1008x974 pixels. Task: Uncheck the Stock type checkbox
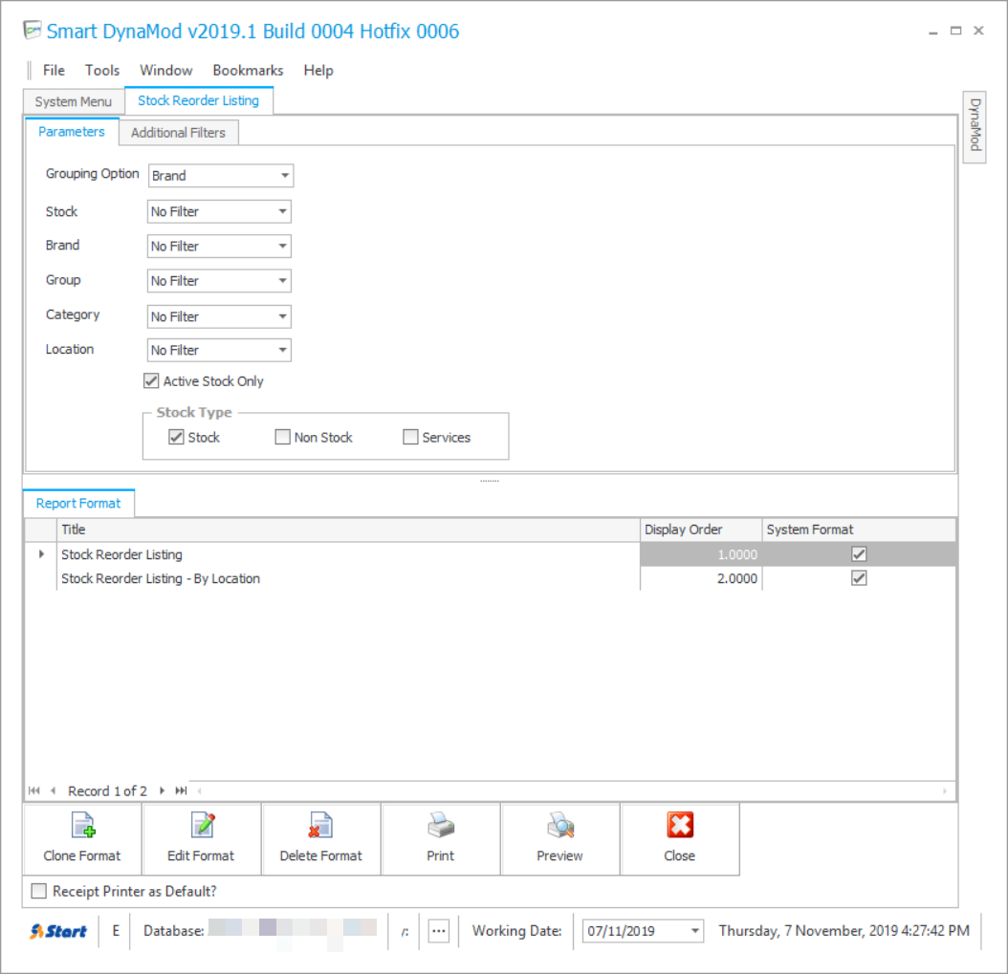click(x=176, y=437)
